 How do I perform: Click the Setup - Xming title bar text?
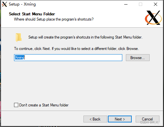coord(22,4)
